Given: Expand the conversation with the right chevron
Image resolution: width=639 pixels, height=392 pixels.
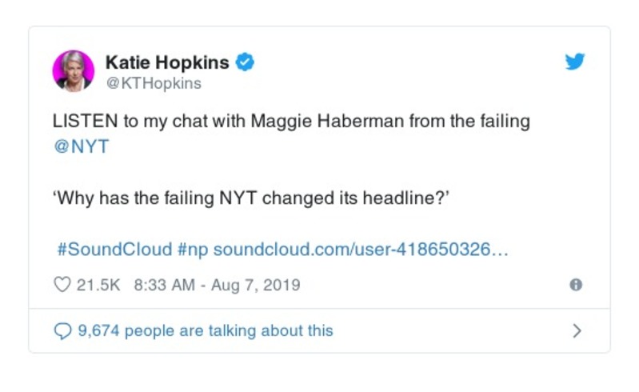Looking at the screenshot, I should (x=577, y=330).
